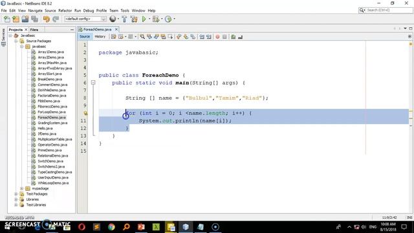Expand the mypackage node

(22, 188)
